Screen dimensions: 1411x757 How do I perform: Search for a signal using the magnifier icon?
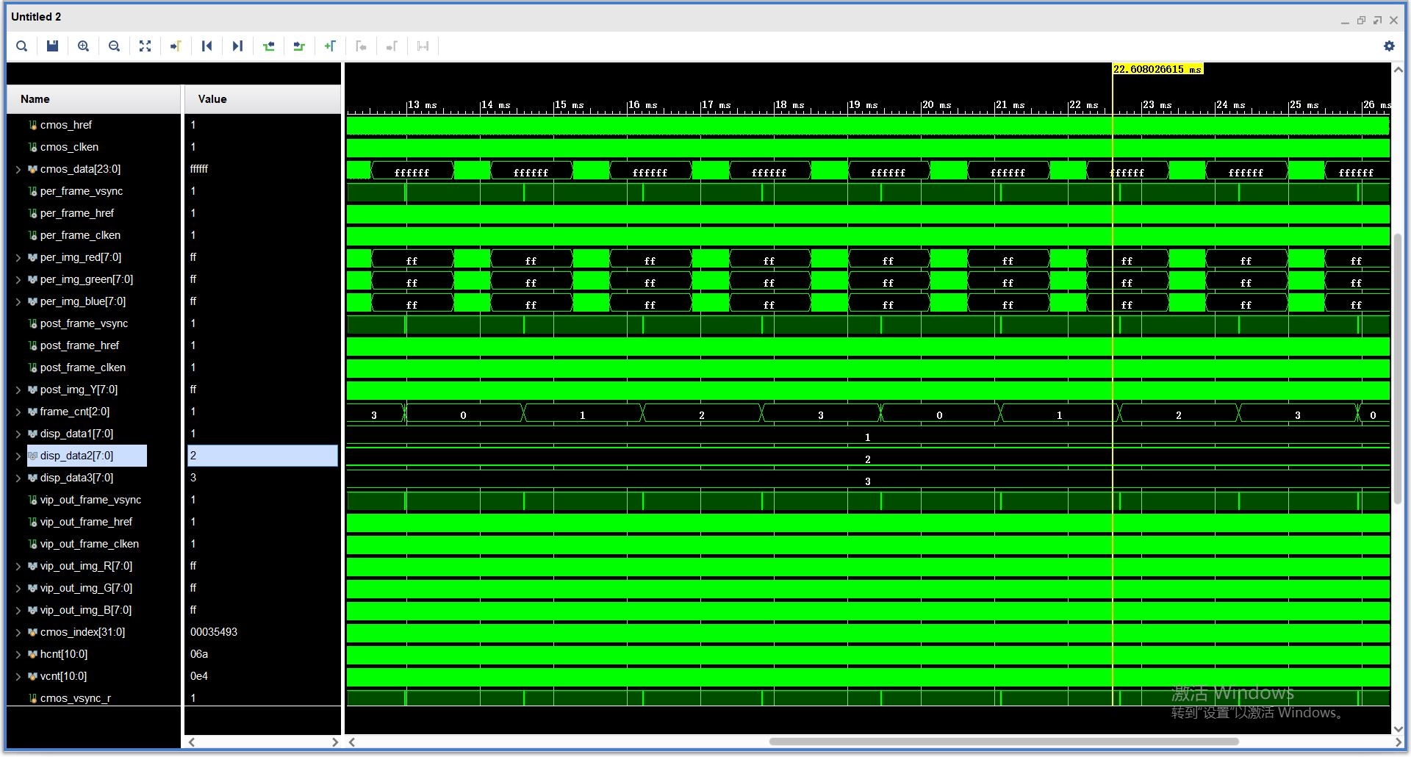[x=21, y=46]
